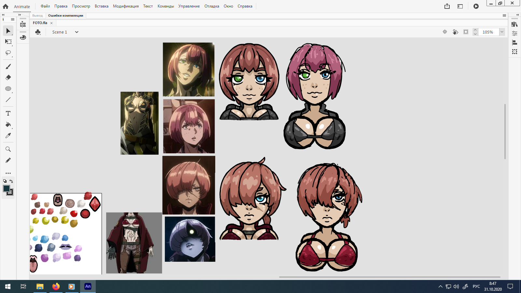521x293 pixels.
Task: Close the FOTO.fla document tab
Action: coord(51,23)
